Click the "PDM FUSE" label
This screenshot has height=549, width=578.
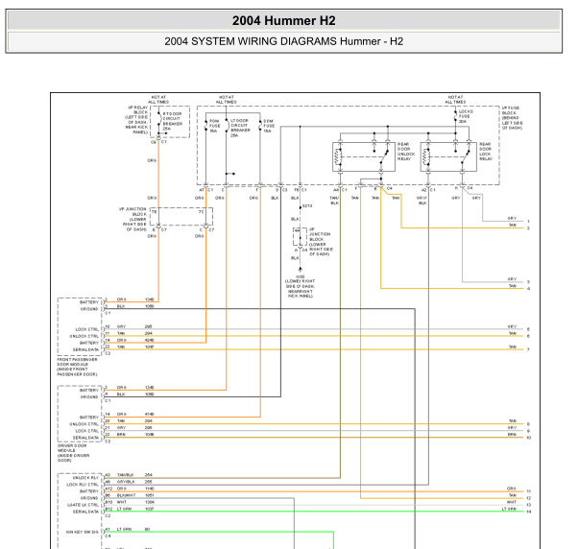click(214, 124)
